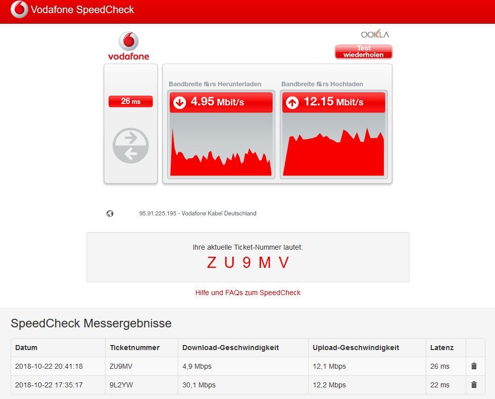Delete the ZU9MV result with its trash icon
This screenshot has height=399, width=495.
pos(474,366)
